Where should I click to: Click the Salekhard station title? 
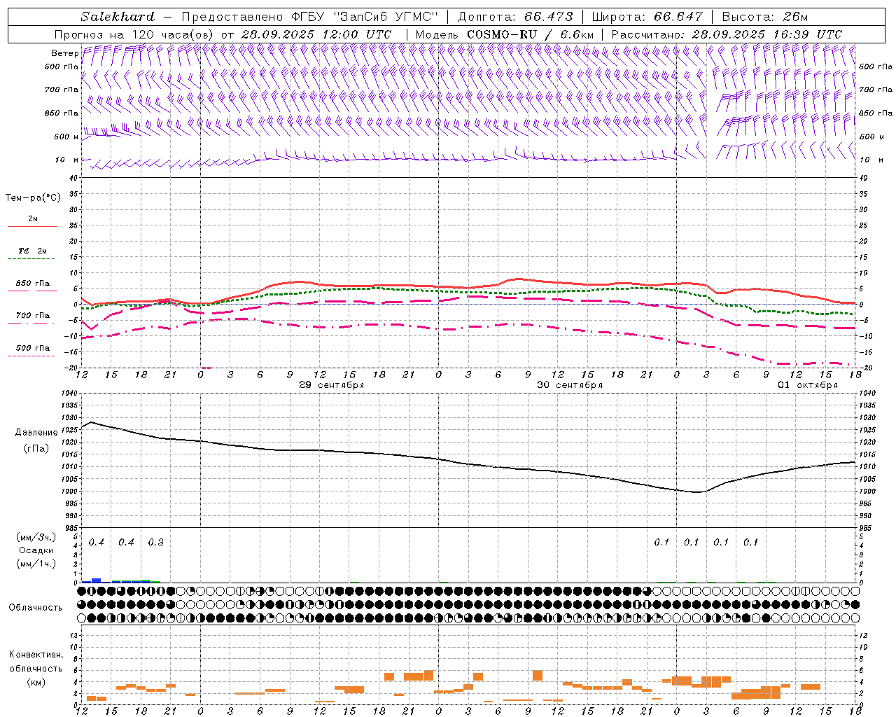pyautogui.click(x=118, y=17)
